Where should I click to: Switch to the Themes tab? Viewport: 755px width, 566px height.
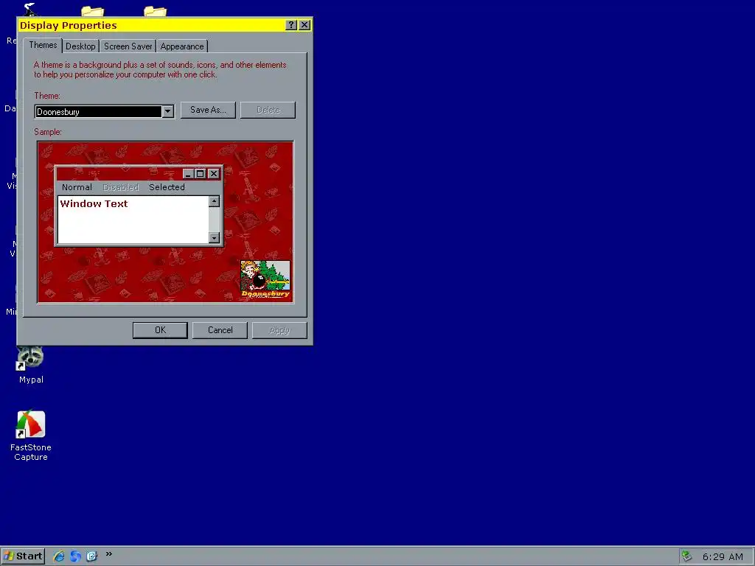click(x=43, y=45)
